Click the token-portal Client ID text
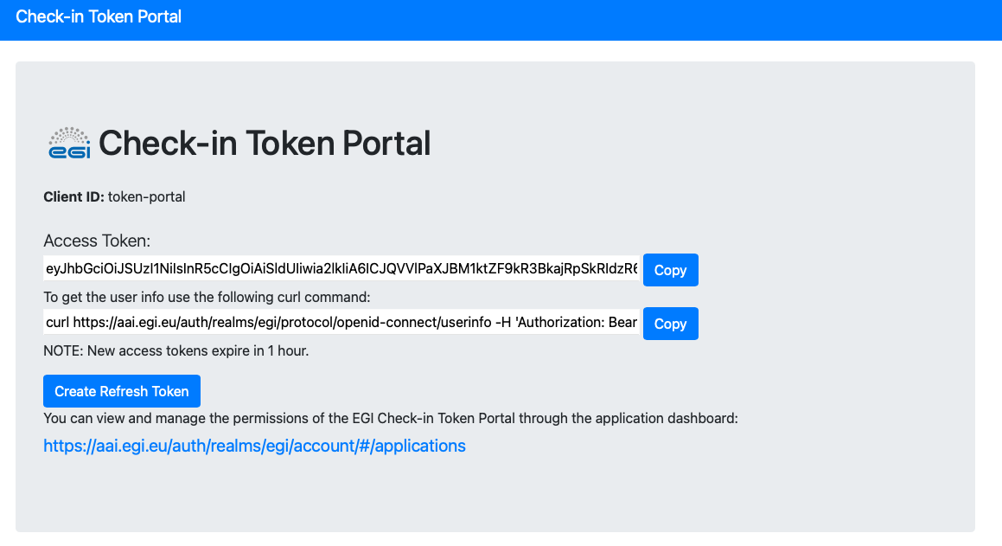This screenshot has height=546, width=1002. click(146, 196)
